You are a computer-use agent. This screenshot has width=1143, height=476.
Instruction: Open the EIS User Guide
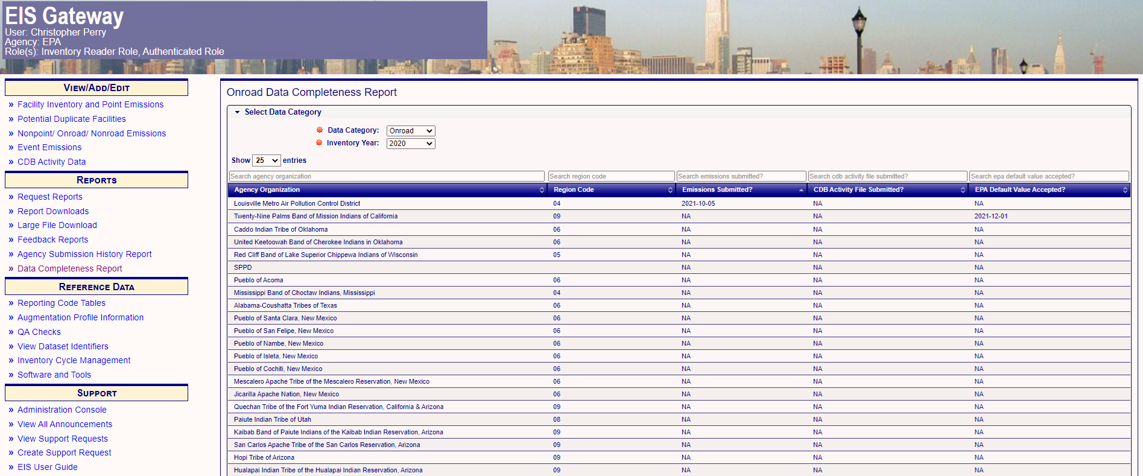pyautogui.click(x=48, y=467)
